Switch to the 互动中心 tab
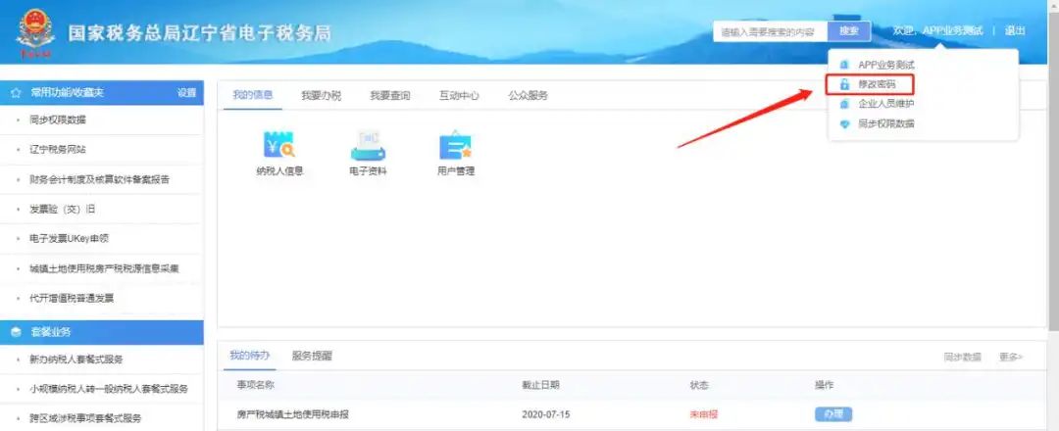The width and height of the screenshot is (1059, 431). 459,96
